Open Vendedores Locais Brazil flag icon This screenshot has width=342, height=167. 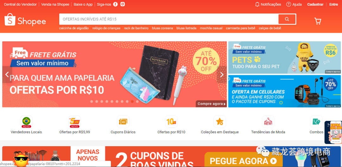click(x=26, y=122)
